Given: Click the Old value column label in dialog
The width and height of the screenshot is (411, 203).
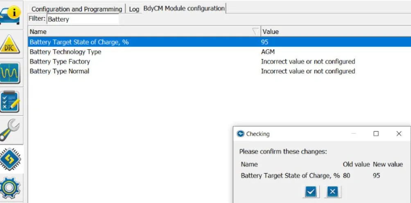Looking at the screenshot, I should click(356, 165).
